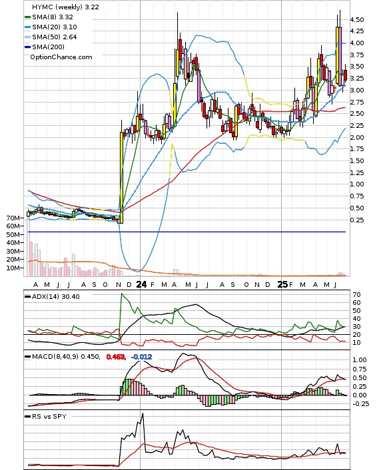Click the black MACD legend line marker

27,357
